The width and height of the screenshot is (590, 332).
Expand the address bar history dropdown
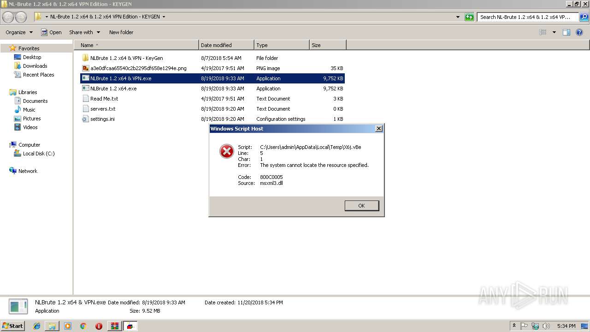click(458, 17)
